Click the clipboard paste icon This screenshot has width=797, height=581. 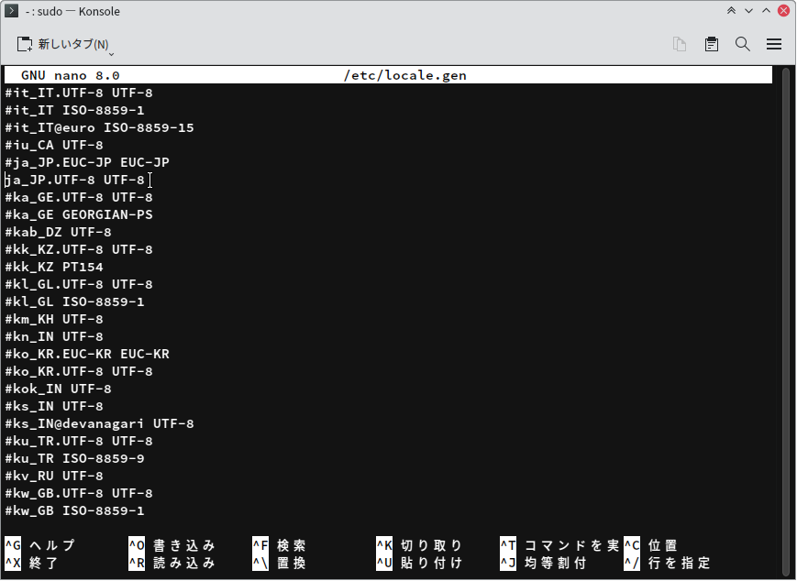(711, 44)
